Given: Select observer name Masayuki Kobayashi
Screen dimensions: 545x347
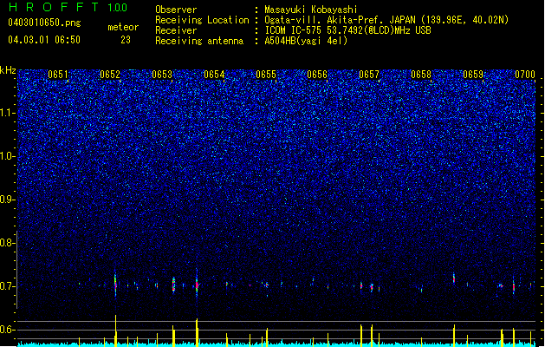Looking at the screenshot, I should (x=310, y=10).
